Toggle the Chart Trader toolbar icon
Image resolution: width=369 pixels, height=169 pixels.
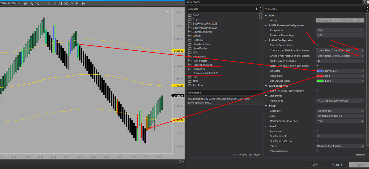click(x=60, y=3)
